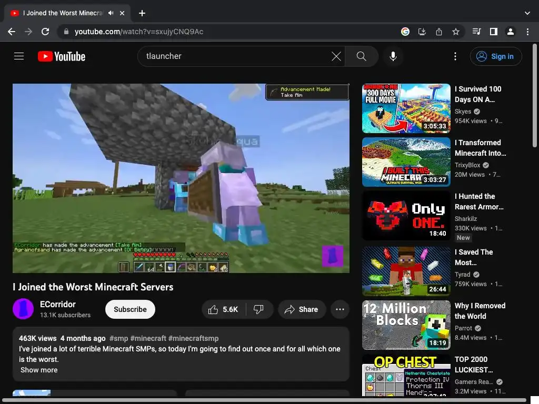Dislike the video
The image size is (539, 404).
(x=259, y=309)
